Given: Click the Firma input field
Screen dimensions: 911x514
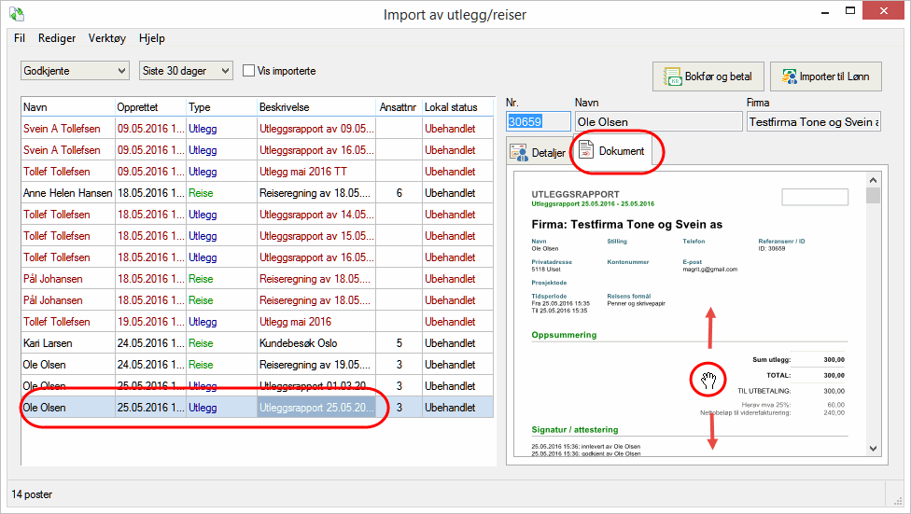Looking at the screenshot, I should coord(812,122).
